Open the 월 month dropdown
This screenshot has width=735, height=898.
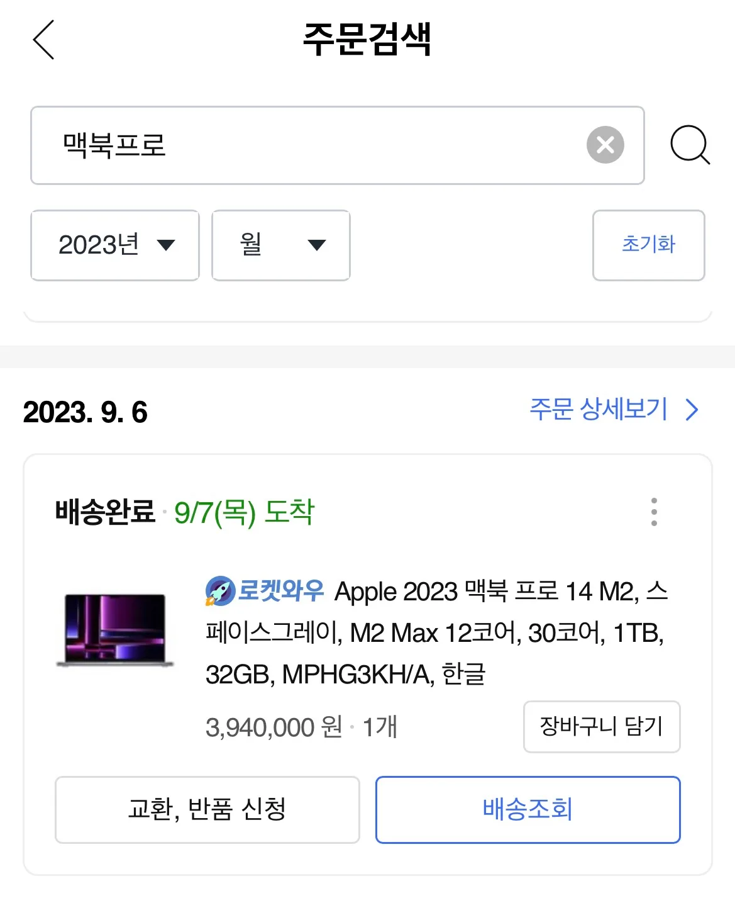click(x=281, y=245)
